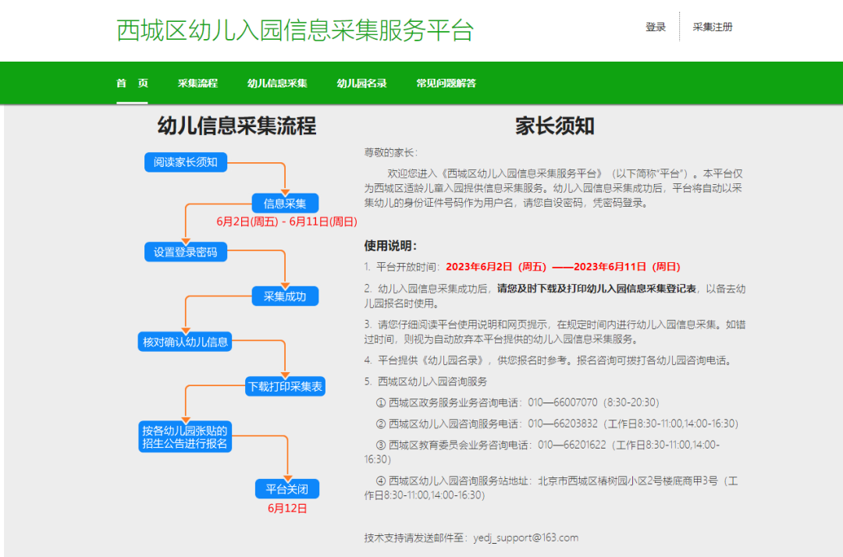This screenshot has height=557, width=843.
Task: Select the 首页 navigation tab
Action: click(132, 83)
